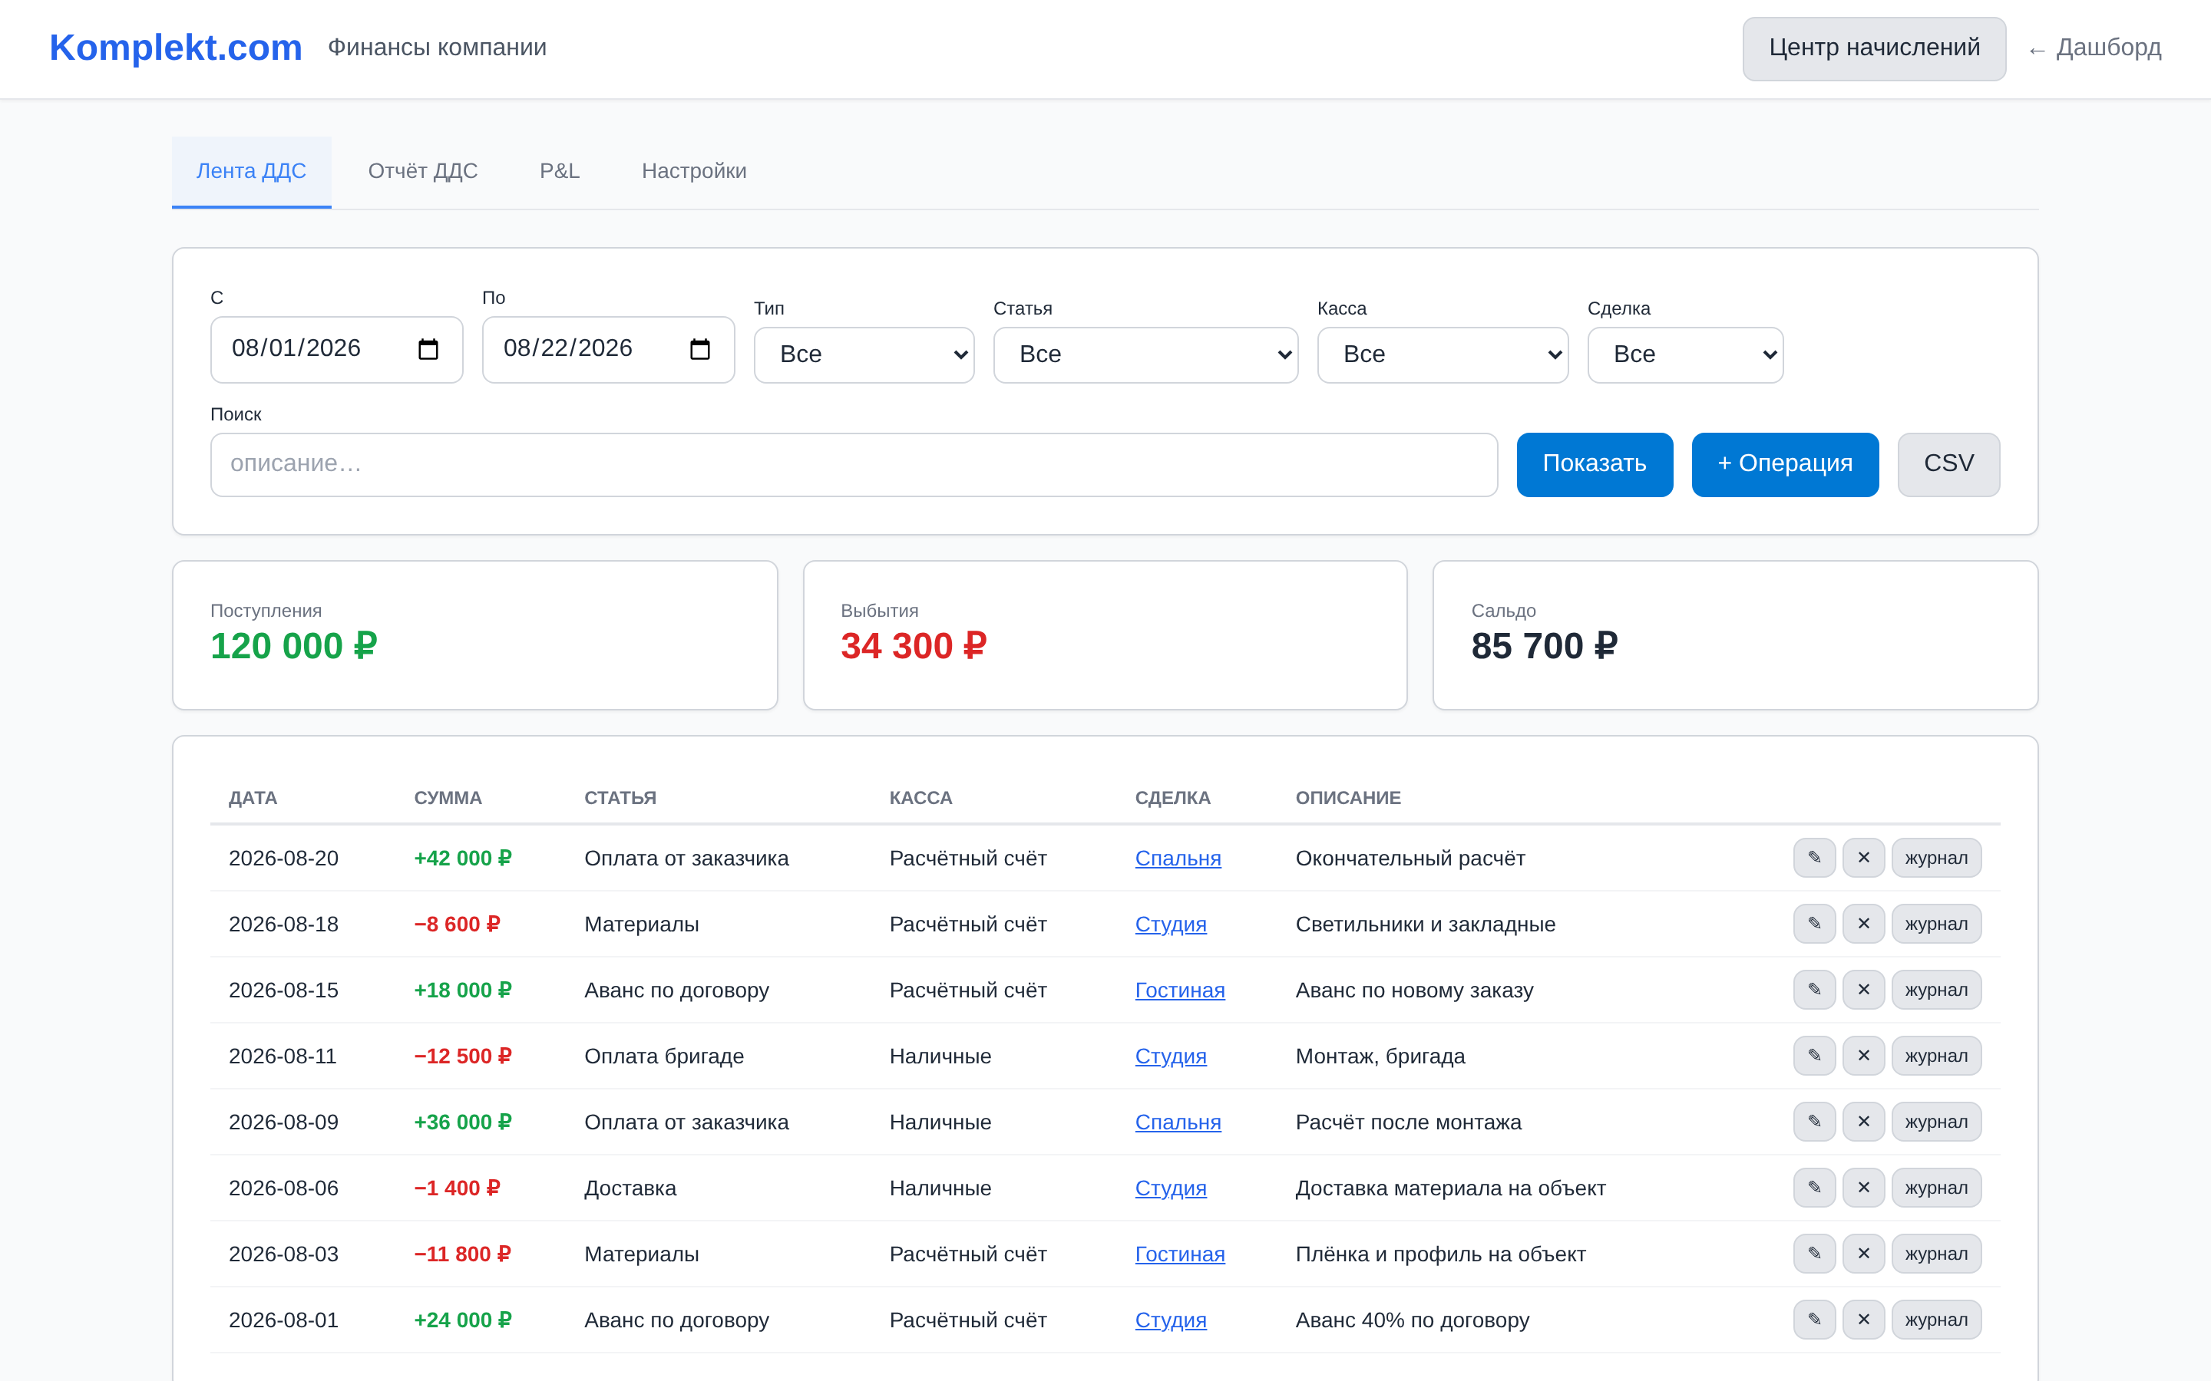
Task: Open the P&L tab
Action: tap(560, 171)
